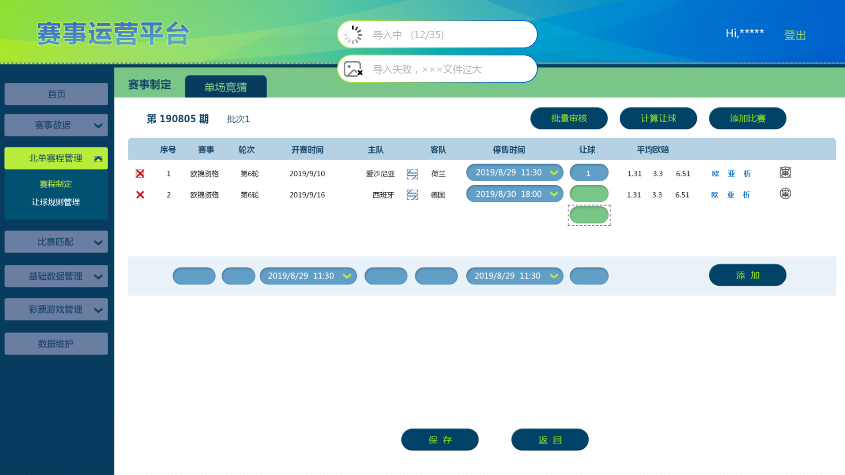Open the 2019/8/30 18:00 stop-sale dropdown

point(514,194)
